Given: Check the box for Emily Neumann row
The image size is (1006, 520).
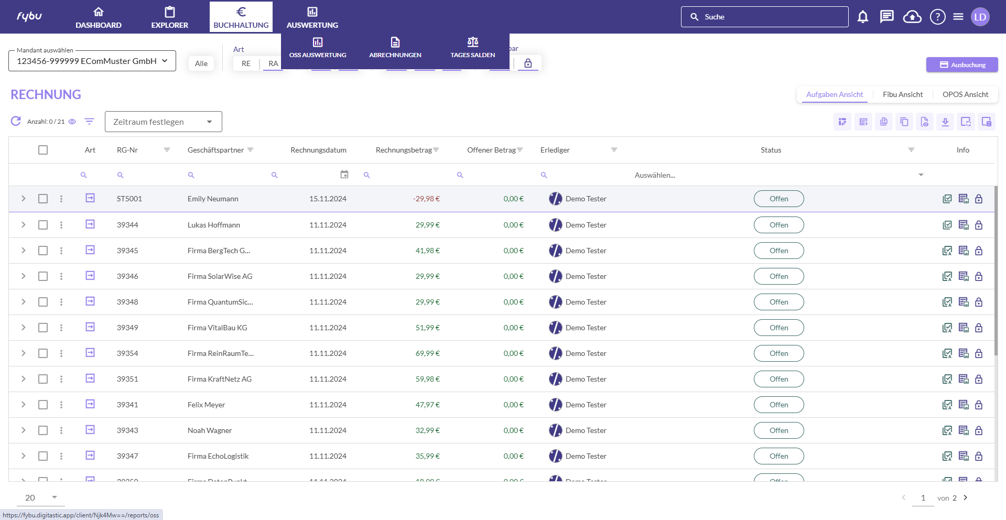Looking at the screenshot, I should click(x=43, y=199).
